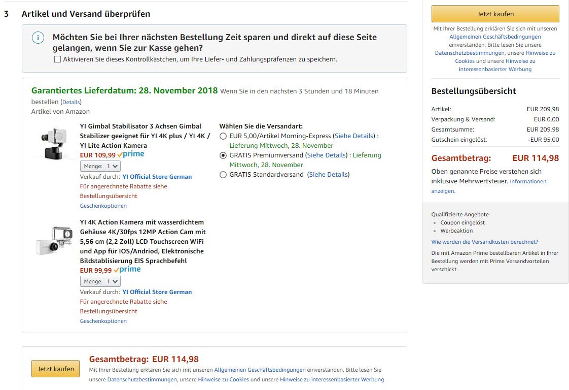Click the YI Gimbal Stabilisator product title
The image size is (569, 390).
tap(145, 136)
